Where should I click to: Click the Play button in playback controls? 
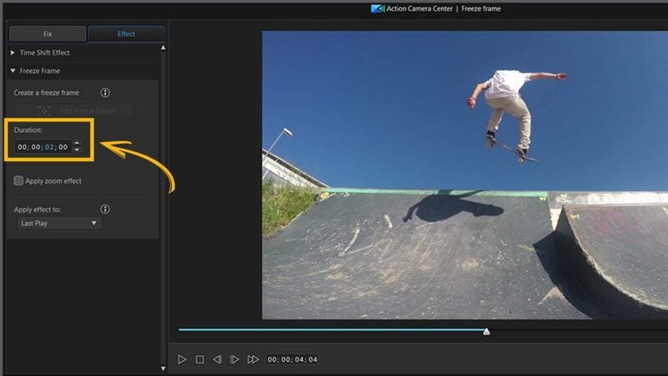pos(182,359)
